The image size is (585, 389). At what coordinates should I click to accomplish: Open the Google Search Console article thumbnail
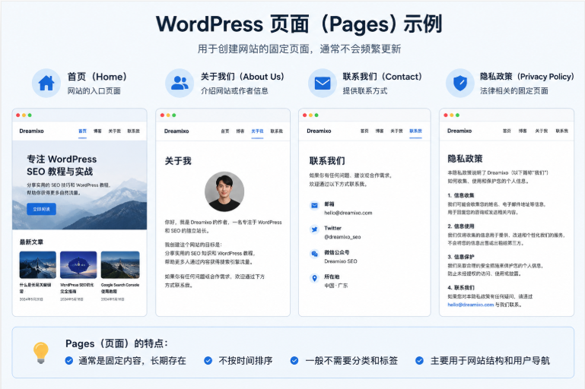point(120,264)
